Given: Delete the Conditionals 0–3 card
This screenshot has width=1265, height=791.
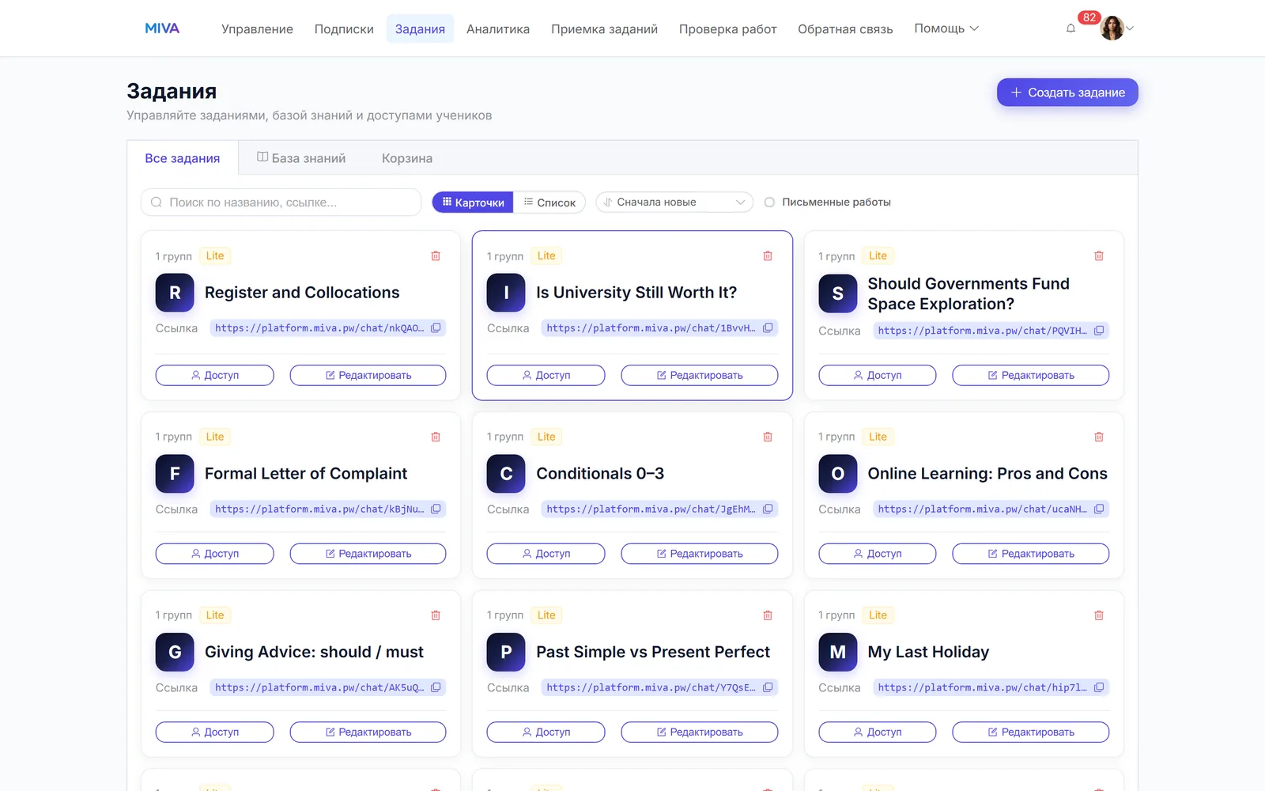Looking at the screenshot, I should click(768, 437).
